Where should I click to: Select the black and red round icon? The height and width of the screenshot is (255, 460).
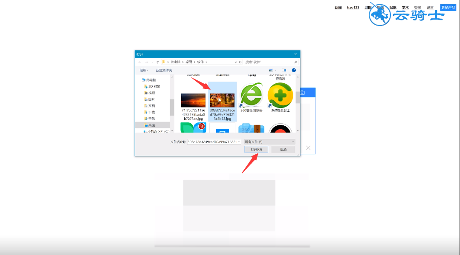pos(280,128)
